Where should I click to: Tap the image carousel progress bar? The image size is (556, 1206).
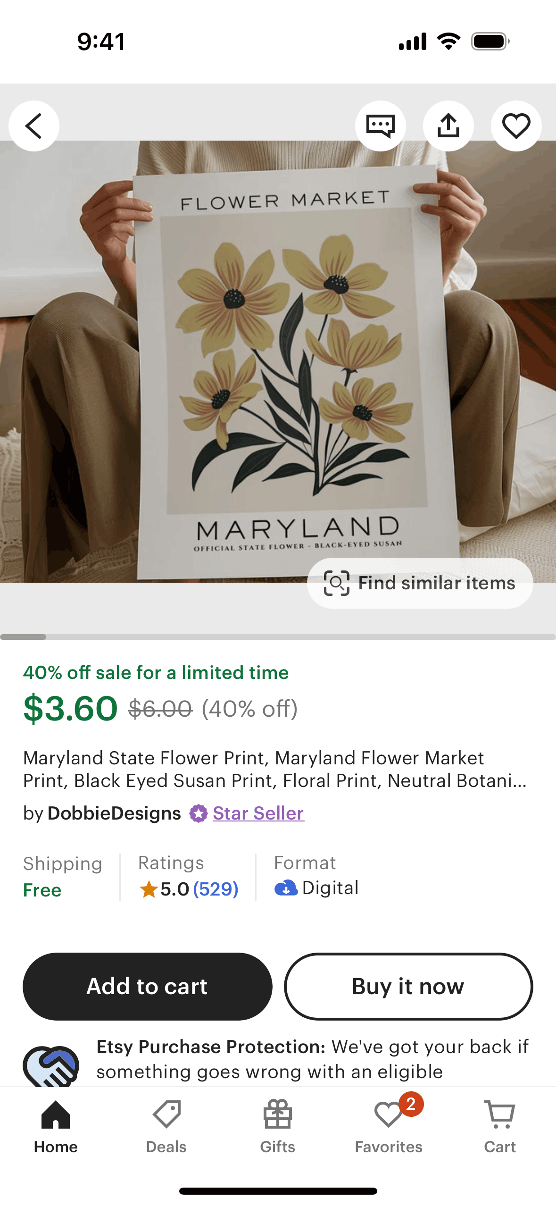pyautogui.click(x=278, y=637)
